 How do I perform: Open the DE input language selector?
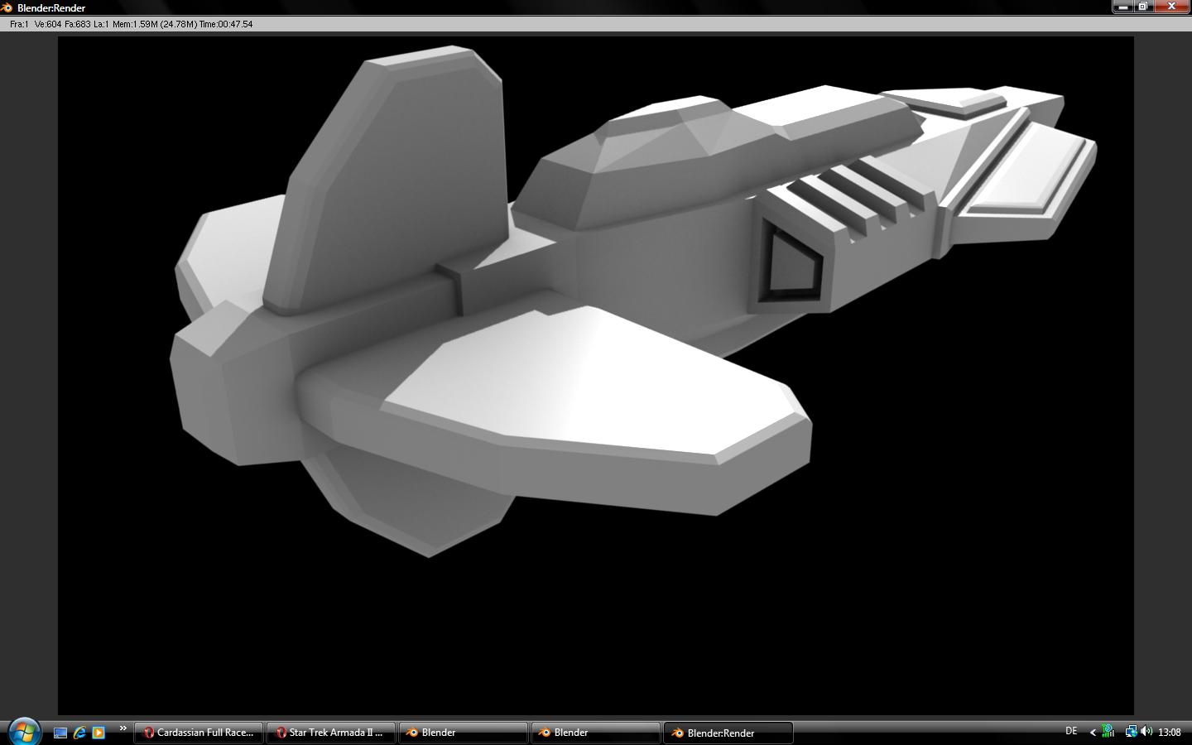1071,732
